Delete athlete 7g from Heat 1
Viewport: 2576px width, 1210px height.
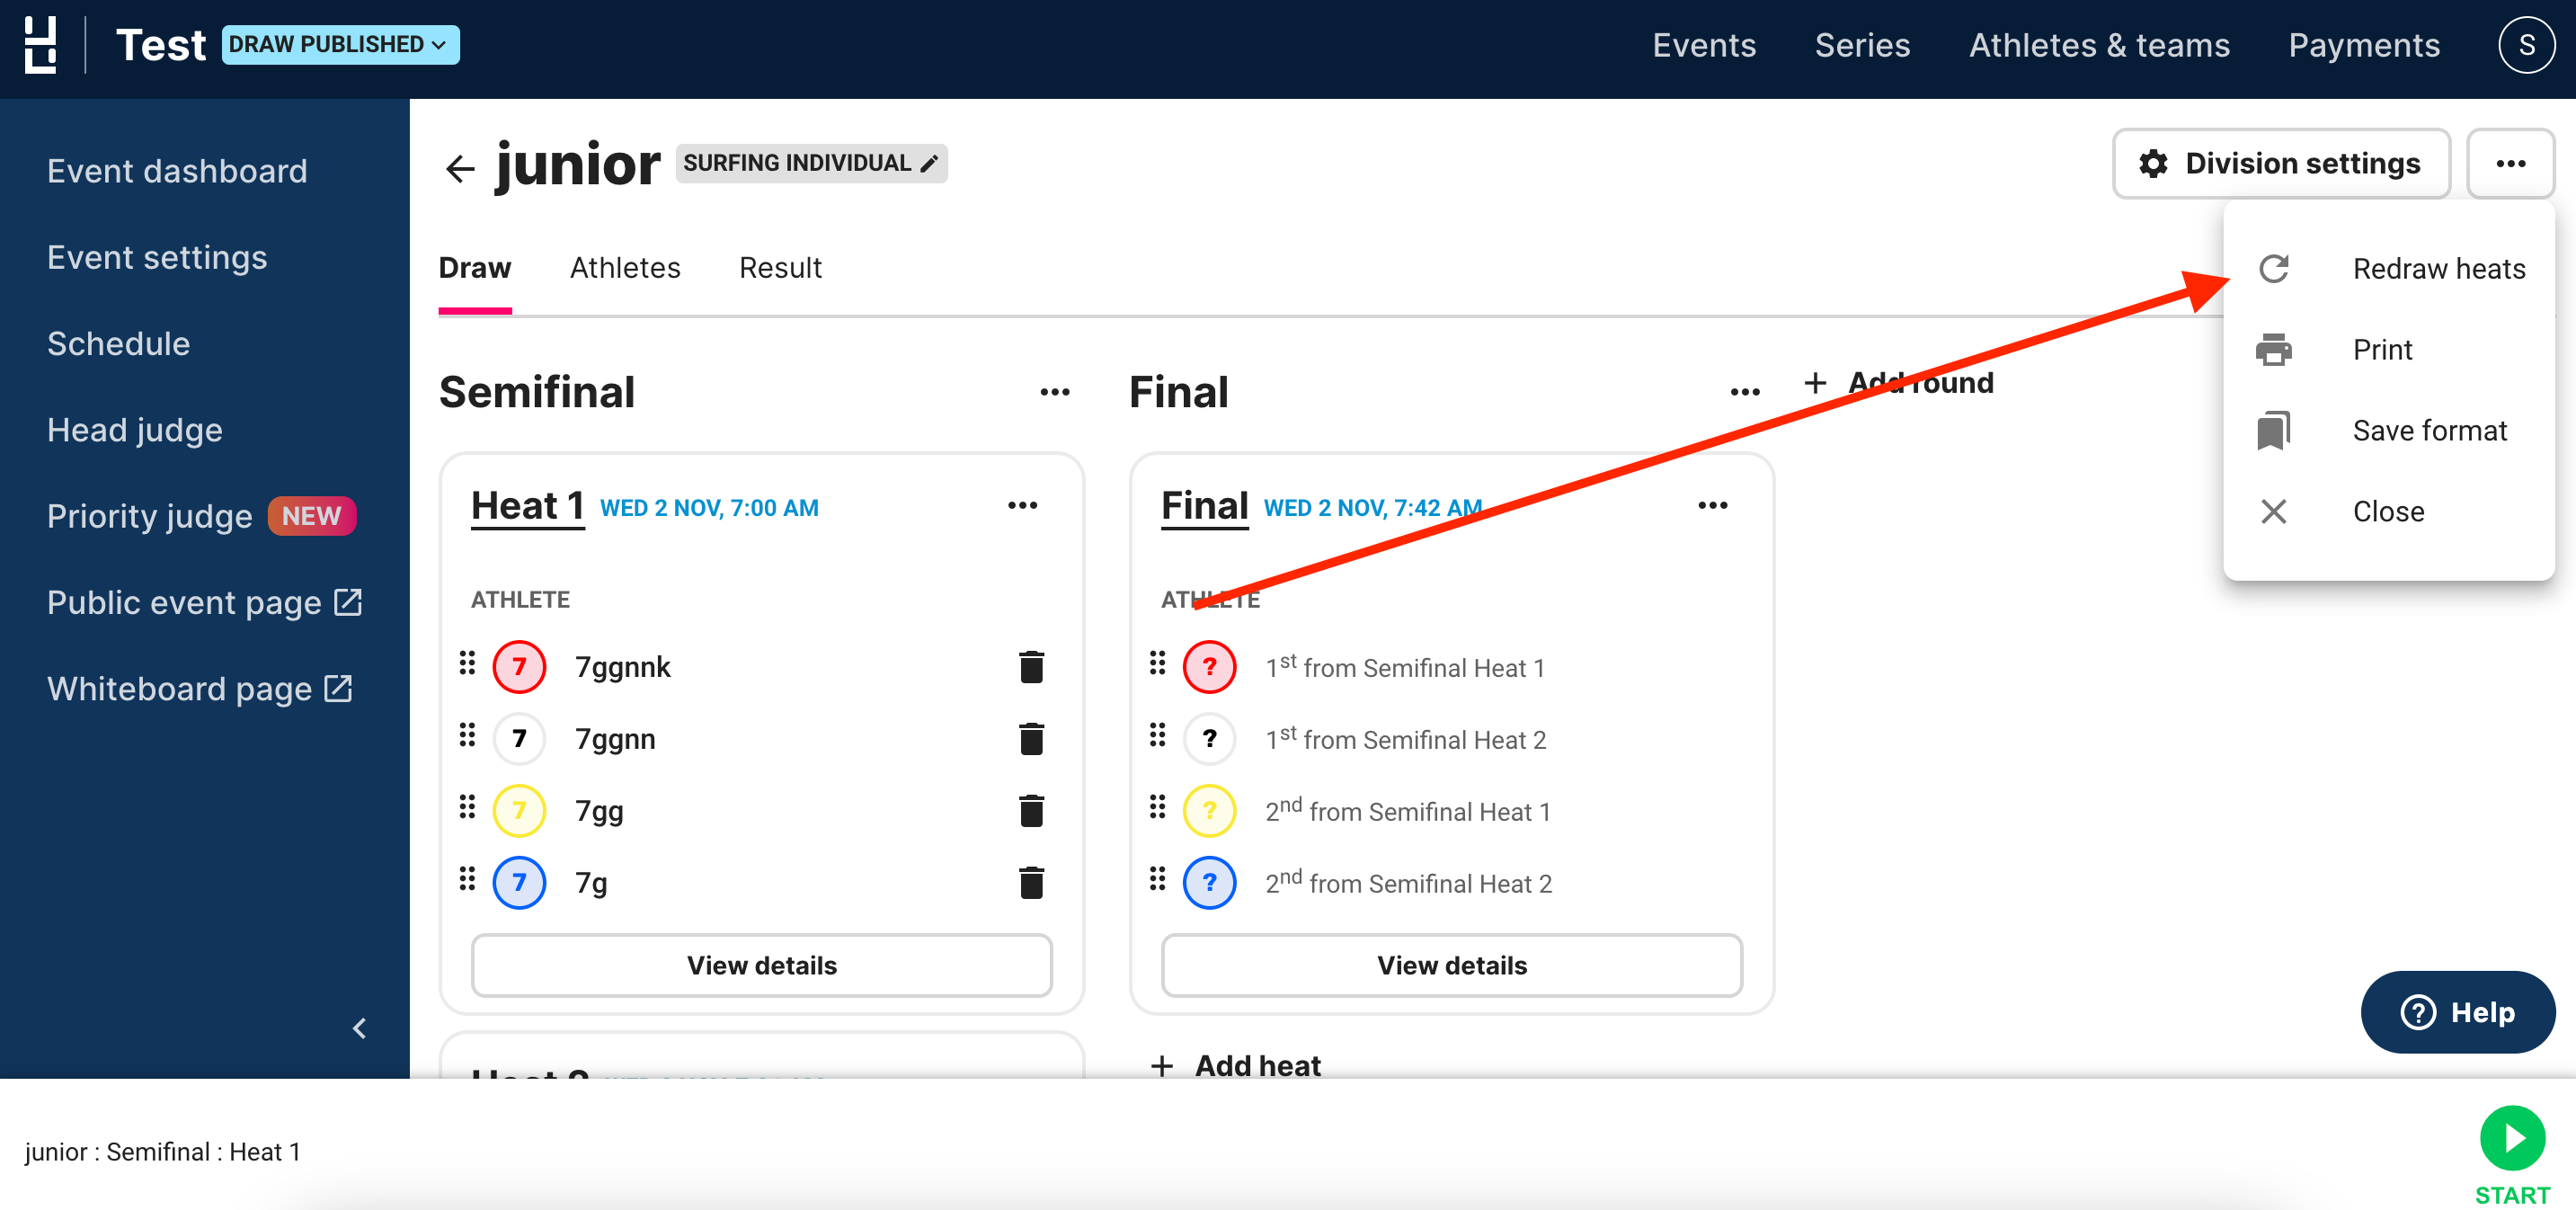(x=1031, y=883)
